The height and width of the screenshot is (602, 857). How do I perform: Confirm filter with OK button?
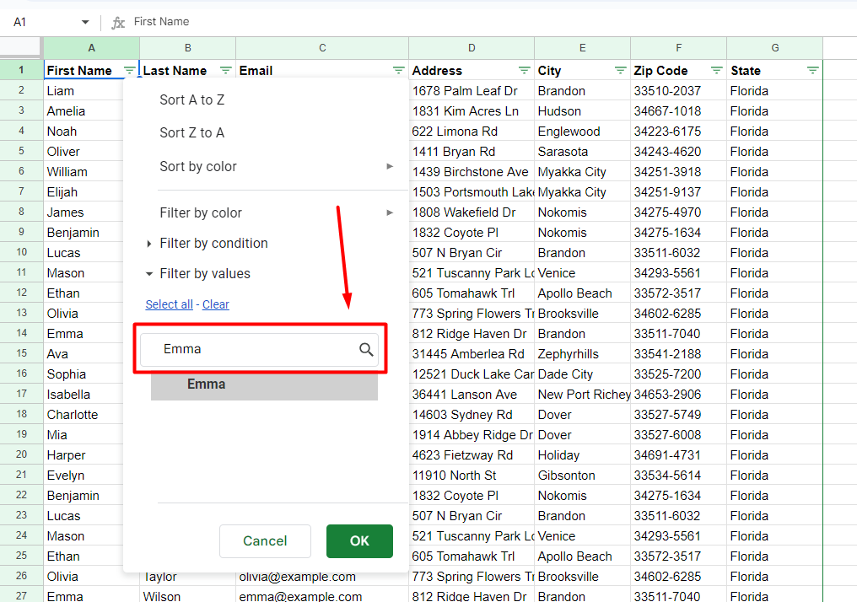[359, 540]
